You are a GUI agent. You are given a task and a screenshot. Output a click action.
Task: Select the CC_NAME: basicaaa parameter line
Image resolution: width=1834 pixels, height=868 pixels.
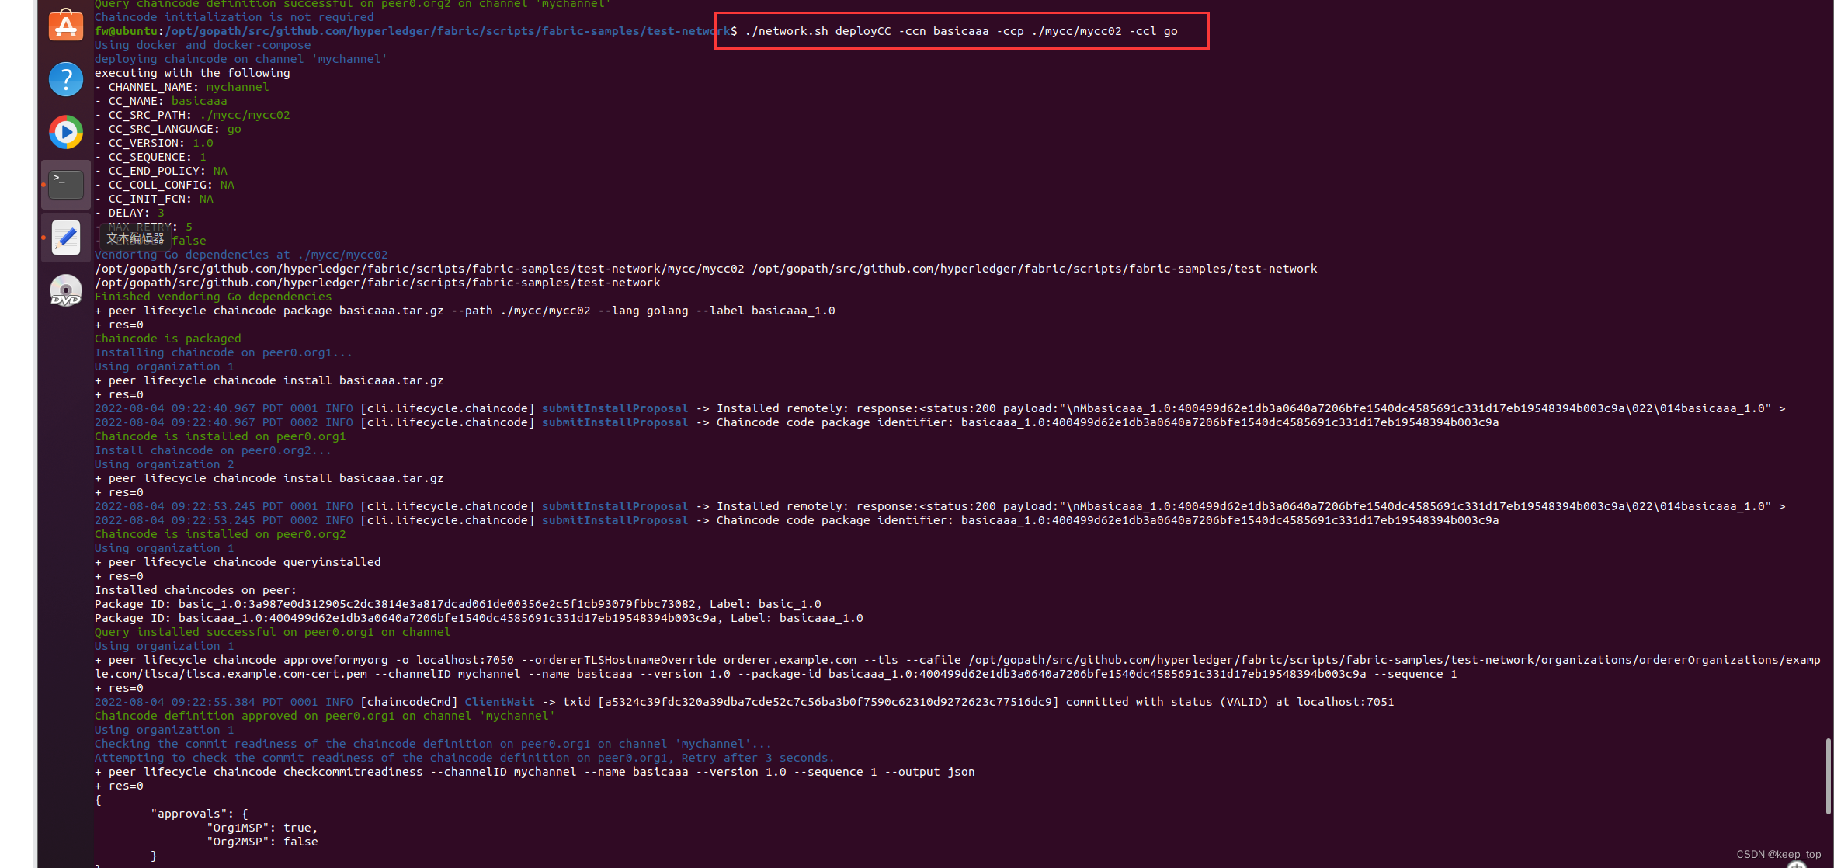tap(161, 101)
